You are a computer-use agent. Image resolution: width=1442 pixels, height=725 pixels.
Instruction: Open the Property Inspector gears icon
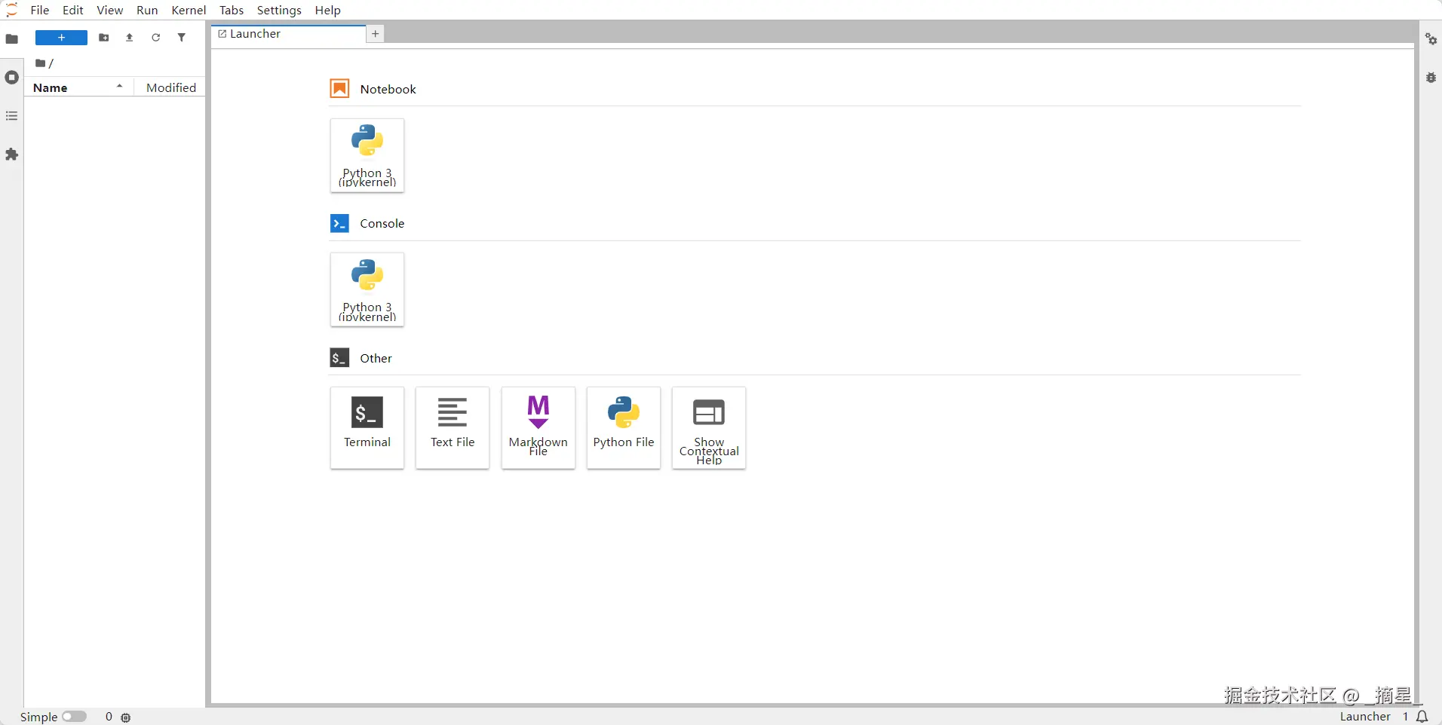click(x=1431, y=39)
